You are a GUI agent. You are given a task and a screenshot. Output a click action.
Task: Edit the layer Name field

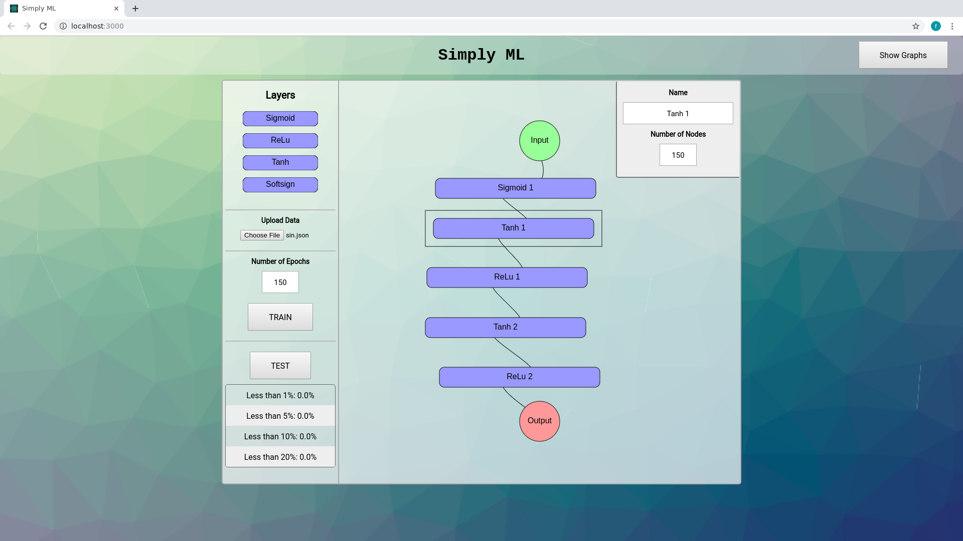(678, 114)
